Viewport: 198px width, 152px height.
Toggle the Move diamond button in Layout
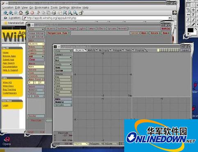145,33
